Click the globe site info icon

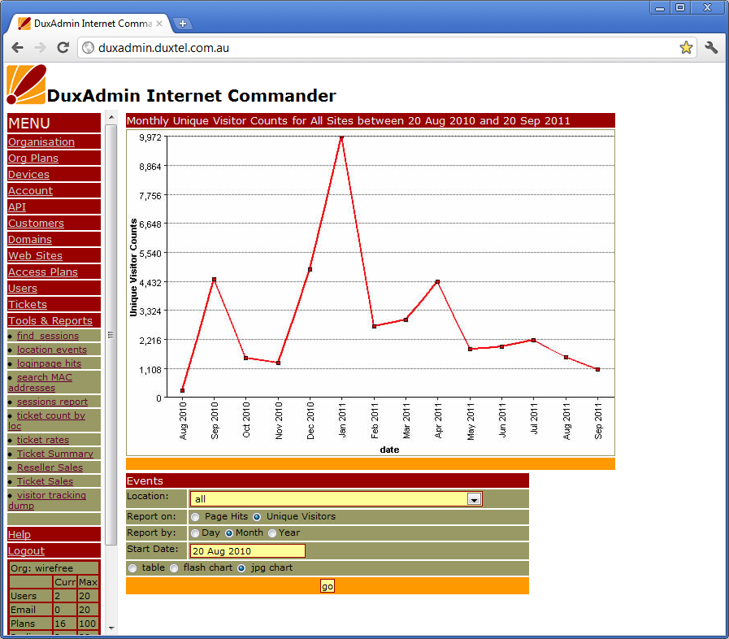click(88, 47)
